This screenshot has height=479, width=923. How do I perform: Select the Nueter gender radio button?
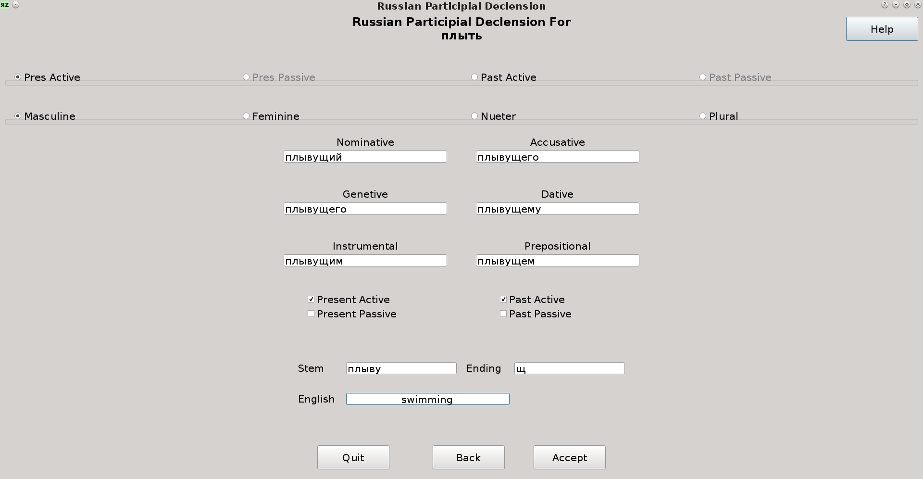[x=474, y=116]
